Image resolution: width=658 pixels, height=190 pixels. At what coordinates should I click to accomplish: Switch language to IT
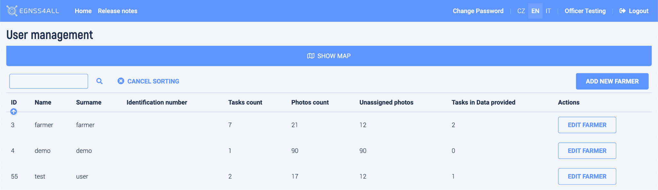click(x=548, y=11)
